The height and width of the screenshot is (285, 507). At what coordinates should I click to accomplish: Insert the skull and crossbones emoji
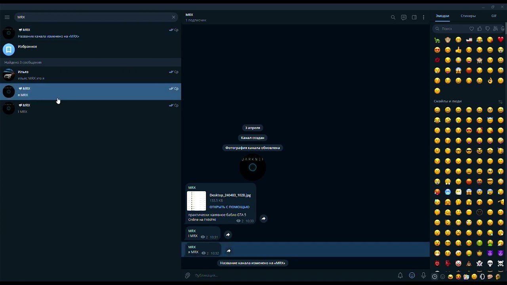coord(501,263)
